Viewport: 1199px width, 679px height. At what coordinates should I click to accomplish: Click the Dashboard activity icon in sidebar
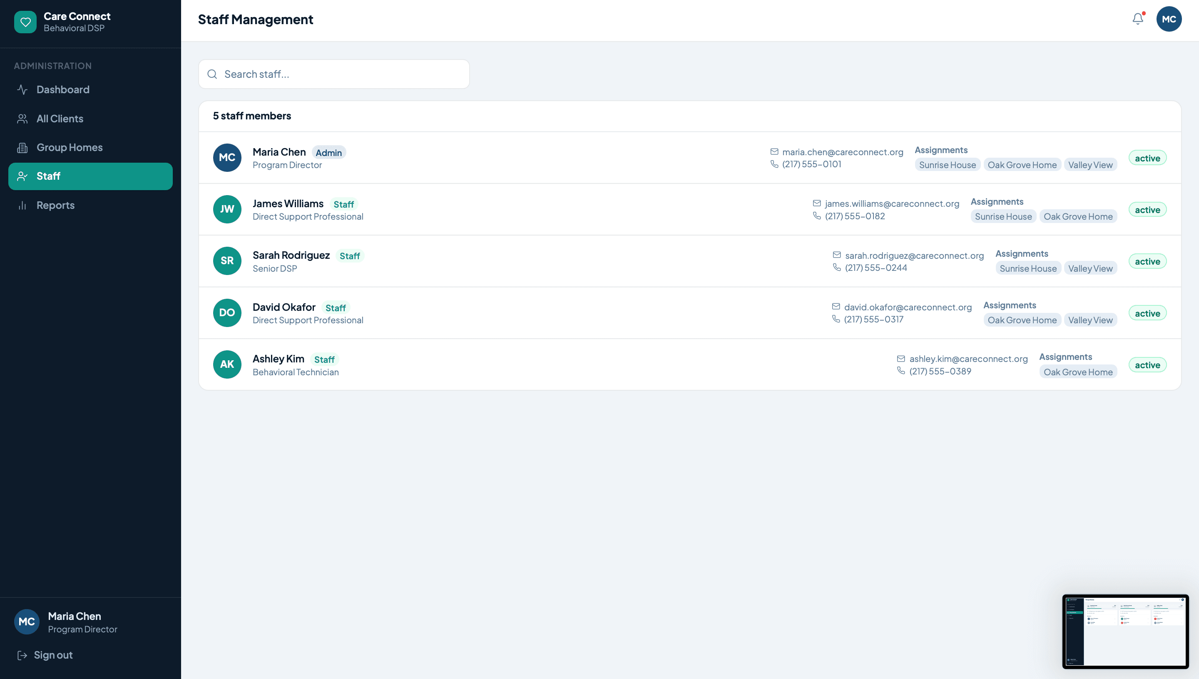point(22,89)
